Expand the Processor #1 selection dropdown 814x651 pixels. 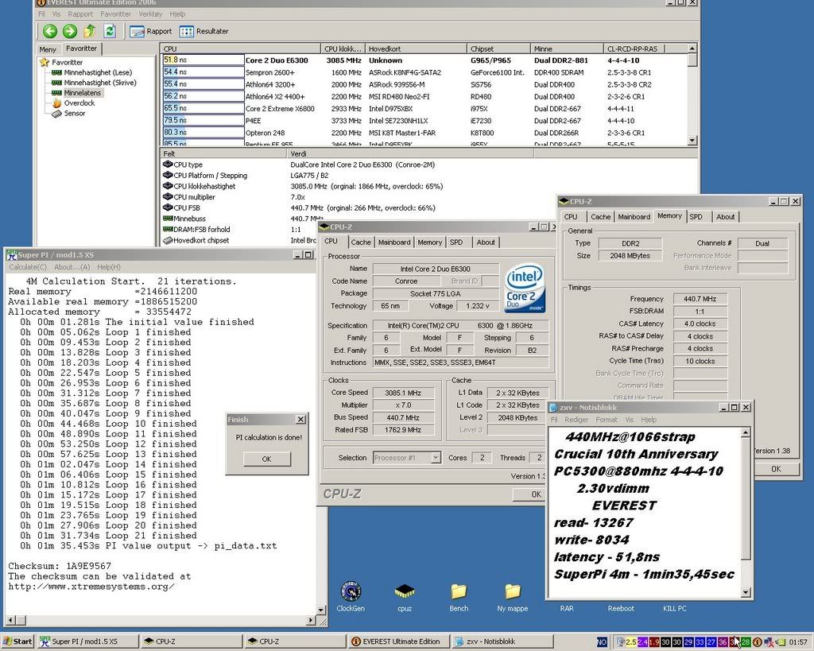click(436, 458)
